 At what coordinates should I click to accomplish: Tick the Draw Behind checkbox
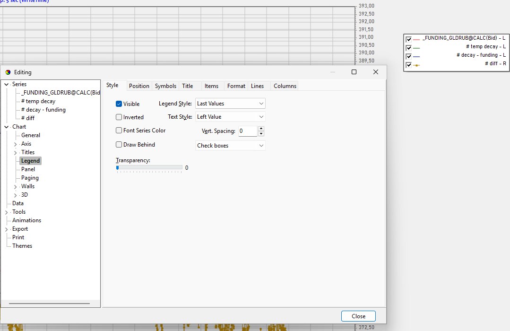[119, 145]
